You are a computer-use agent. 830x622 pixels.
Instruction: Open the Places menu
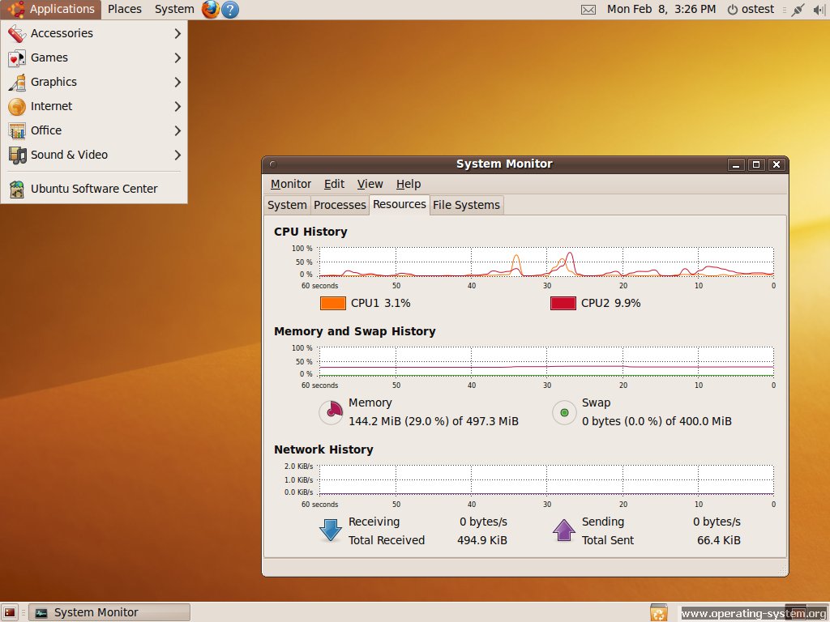124,9
